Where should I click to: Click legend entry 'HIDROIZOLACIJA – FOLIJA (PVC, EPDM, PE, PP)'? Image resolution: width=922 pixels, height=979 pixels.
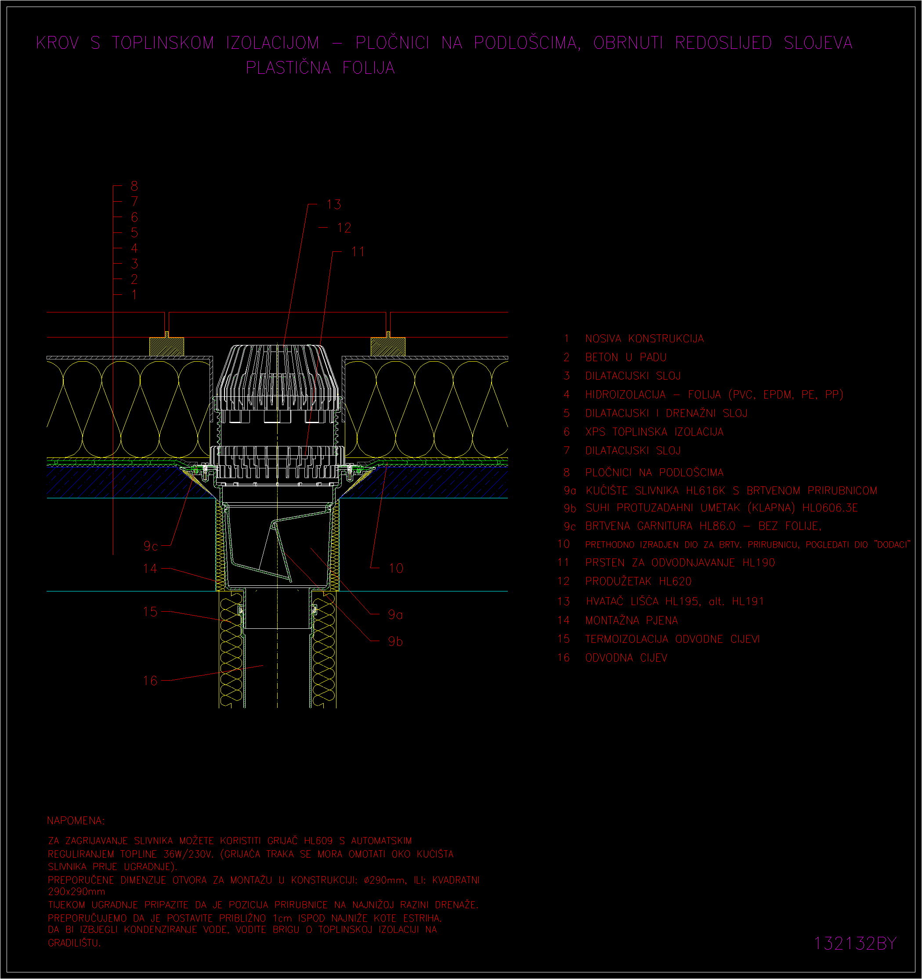coord(714,395)
